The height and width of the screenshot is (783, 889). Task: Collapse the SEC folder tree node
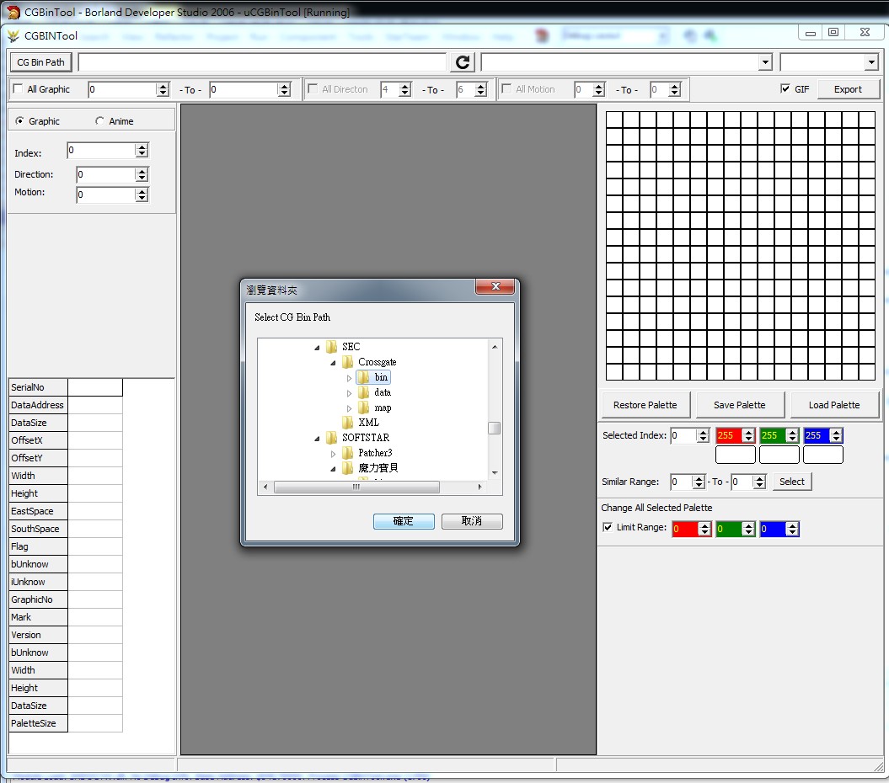coord(319,347)
